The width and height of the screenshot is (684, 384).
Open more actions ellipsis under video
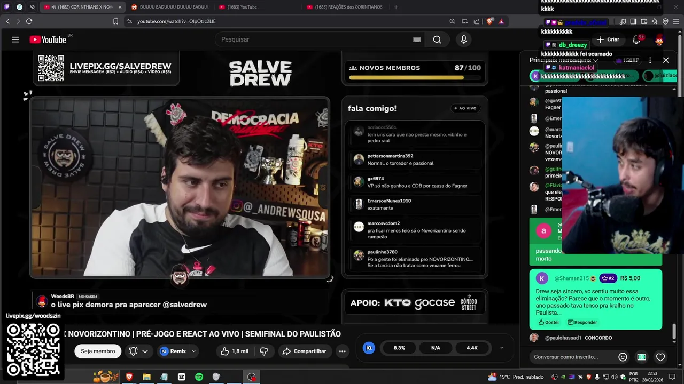[343, 351]
